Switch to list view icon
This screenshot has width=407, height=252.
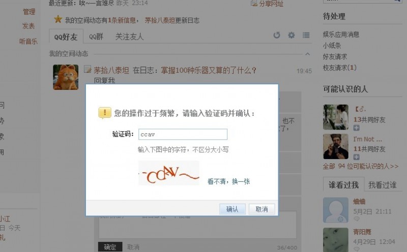tap(306, 35)
